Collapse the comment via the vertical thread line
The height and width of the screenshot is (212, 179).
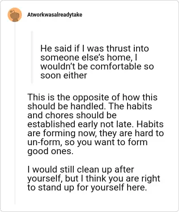pyautogui.click(x=15, y=113)
